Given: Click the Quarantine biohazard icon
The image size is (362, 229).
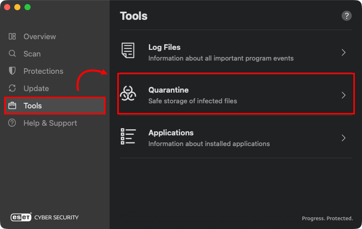Looking at the screenshot, I should point(128,94).
